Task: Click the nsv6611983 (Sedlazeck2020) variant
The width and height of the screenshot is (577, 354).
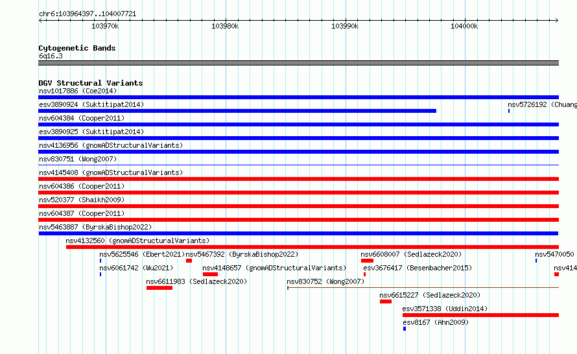Action: point(159,288)
